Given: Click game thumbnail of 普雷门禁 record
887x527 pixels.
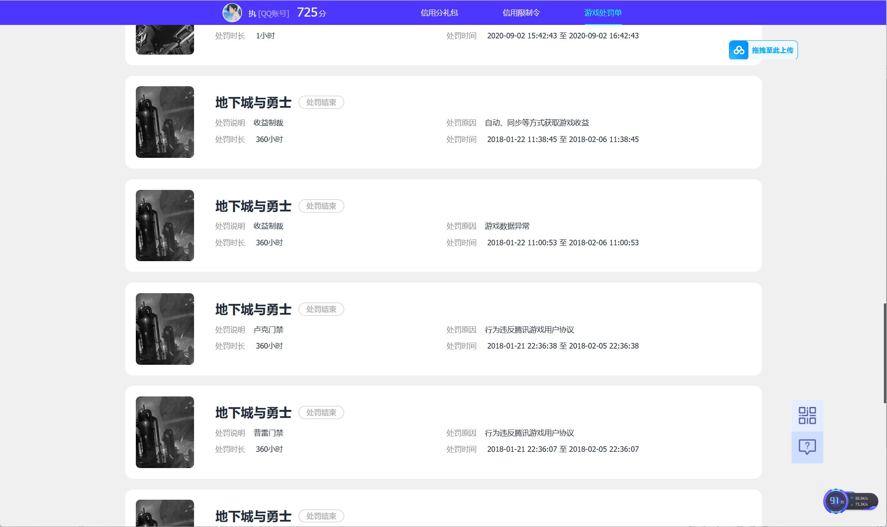Looking at the screenshot, I should (165, 432).
